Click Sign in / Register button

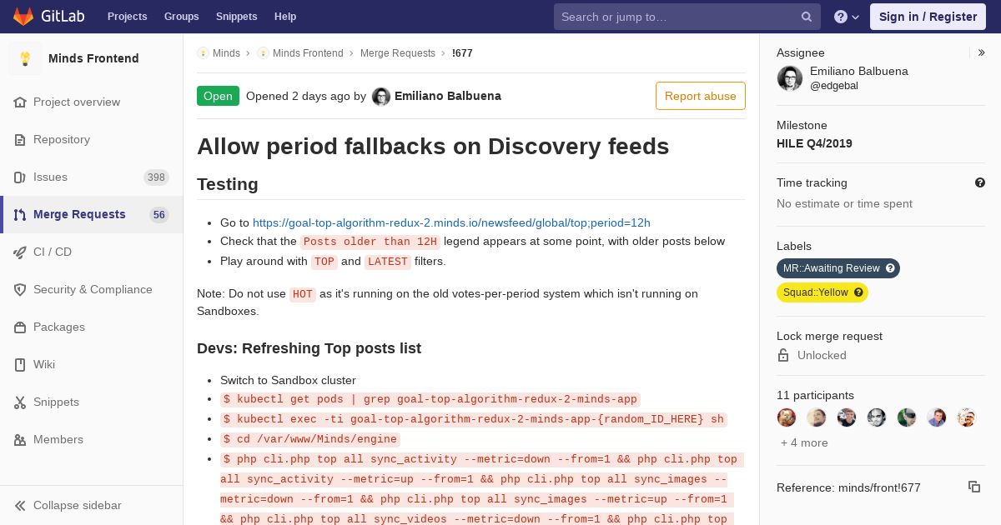point(928,17)
